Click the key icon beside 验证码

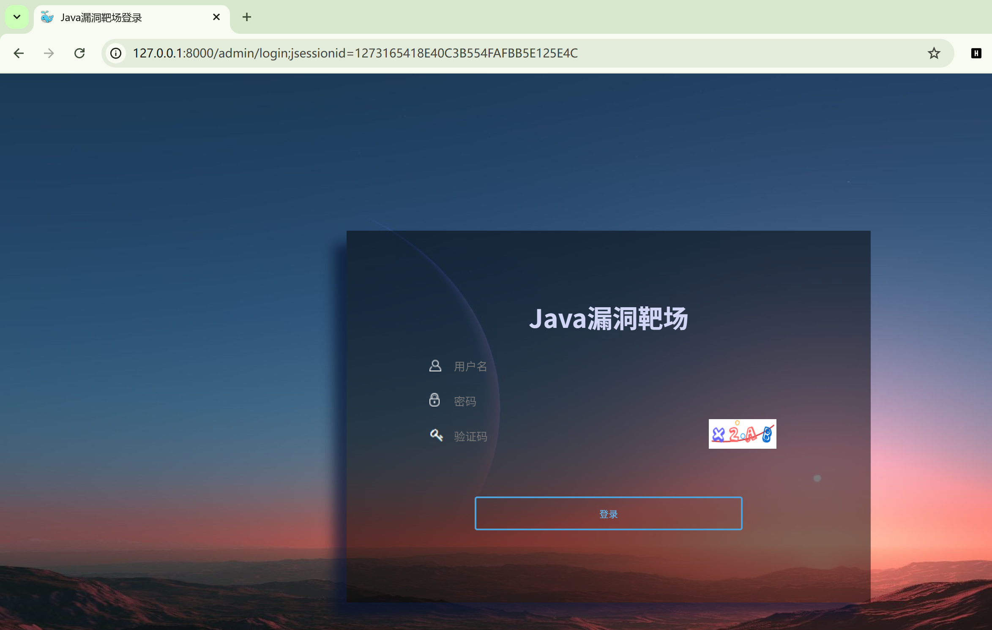436,435
